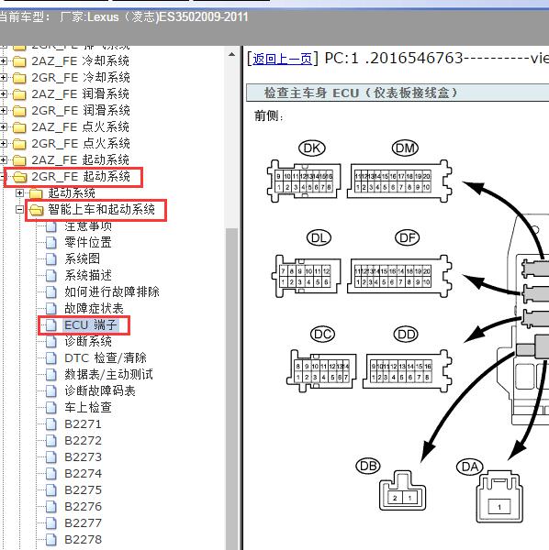This screenshot has width=549, height=550.
Task: Click the tree scrollbar up arrow
Action: (x=232, y=54)
